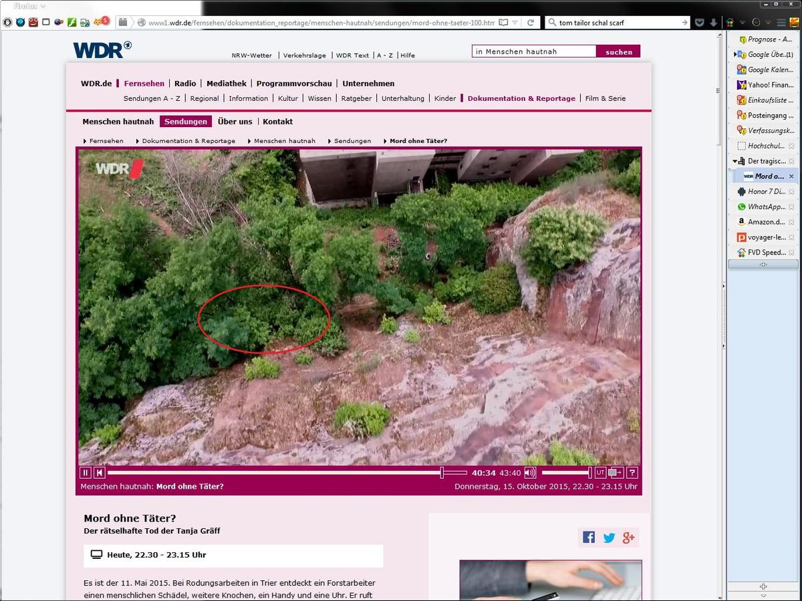Select the 'Prognose - A...' tab in sidebar
This screenshot has height=601, width=802.
pos(764,39)
